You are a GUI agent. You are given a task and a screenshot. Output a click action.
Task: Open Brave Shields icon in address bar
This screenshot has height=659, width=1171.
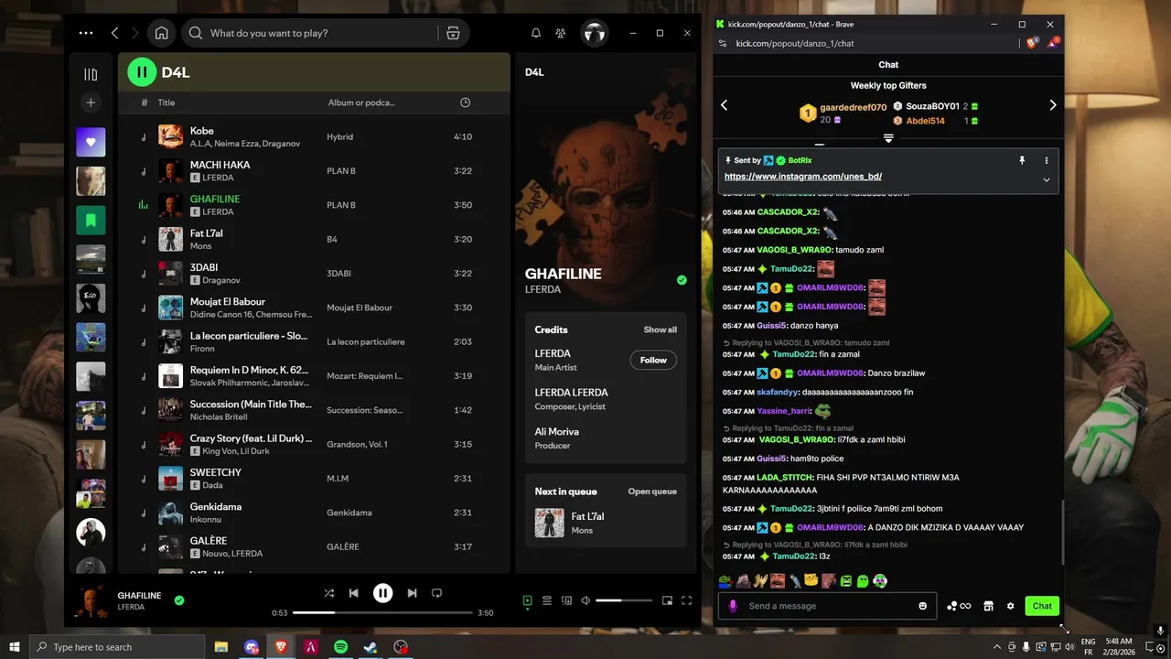[x=1032, y=43]
